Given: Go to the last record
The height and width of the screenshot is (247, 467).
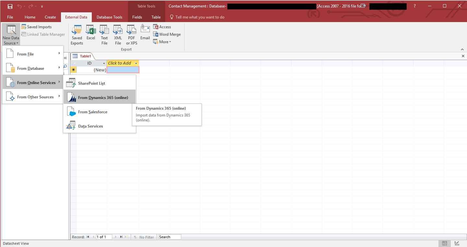Looking at the screenshot, I should coord(121,237).
